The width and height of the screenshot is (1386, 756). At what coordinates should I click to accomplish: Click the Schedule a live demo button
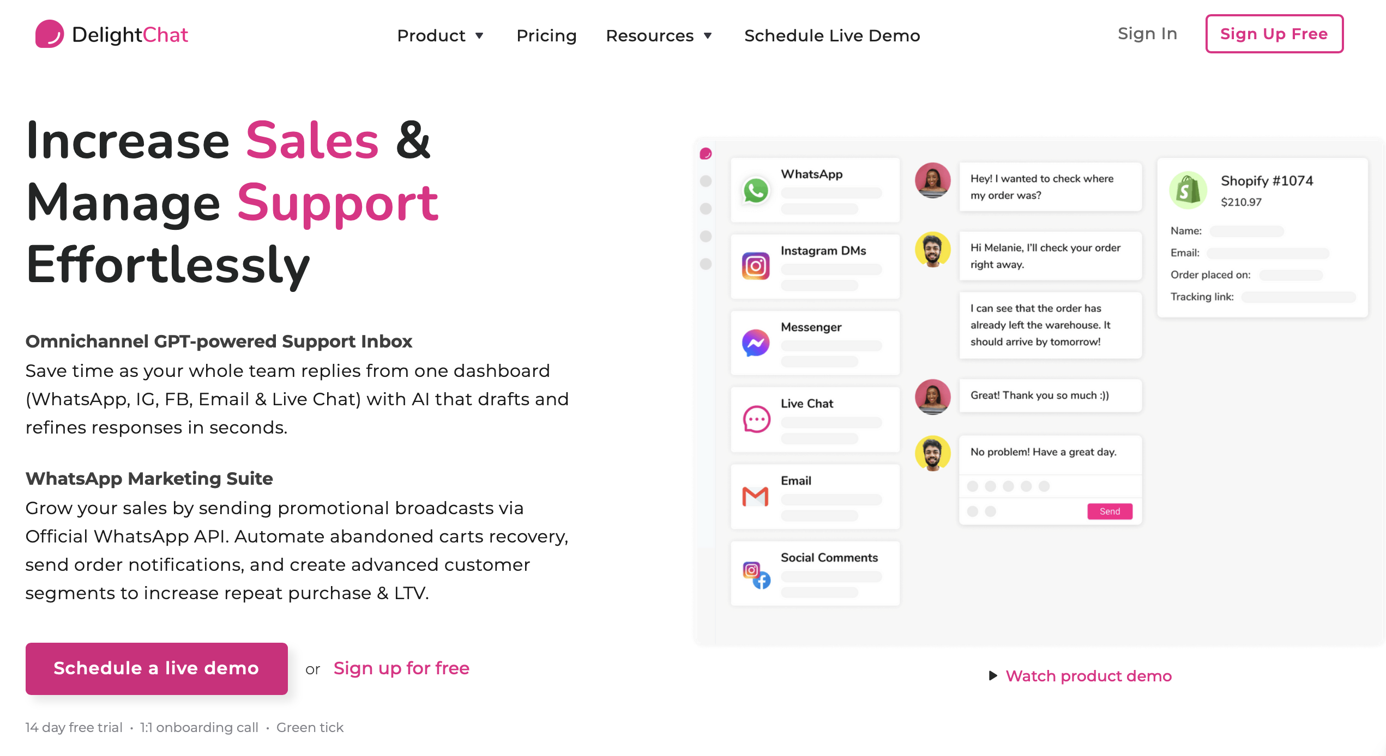[x=156, y=668]
